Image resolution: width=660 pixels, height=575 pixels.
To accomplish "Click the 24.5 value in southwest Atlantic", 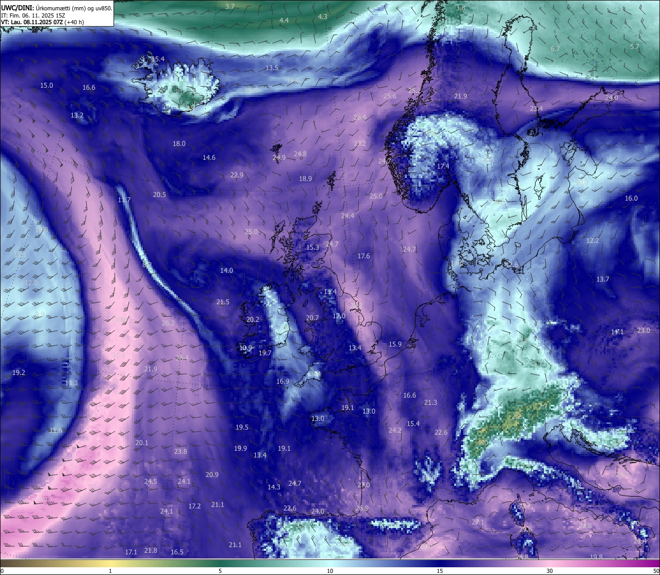I will (x=151, y=482).
